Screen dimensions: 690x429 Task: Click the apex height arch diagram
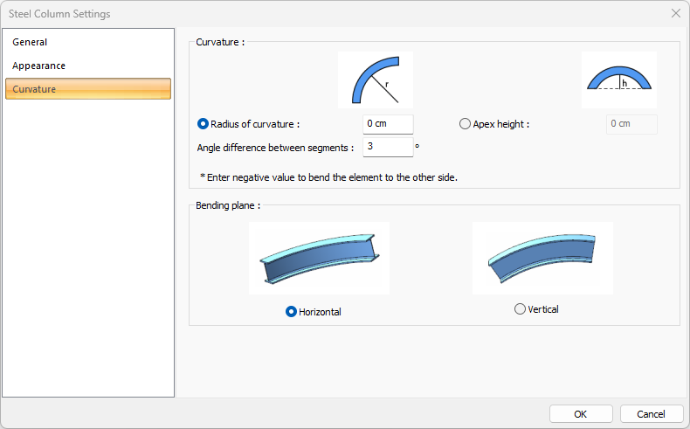[618, 80]
